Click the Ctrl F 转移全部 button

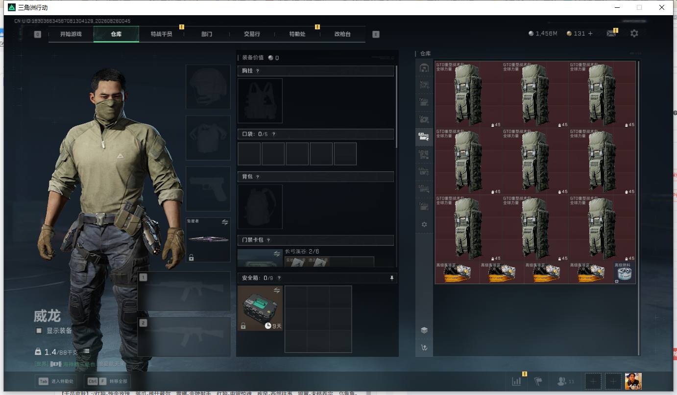pos(108,381)
